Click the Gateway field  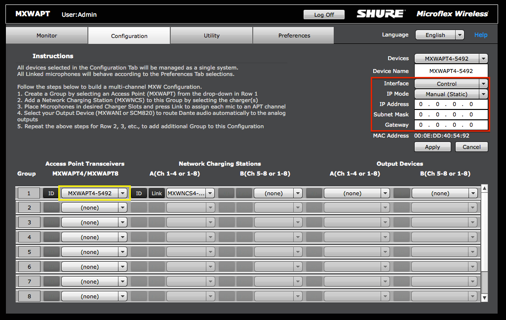tap(451, 125)
